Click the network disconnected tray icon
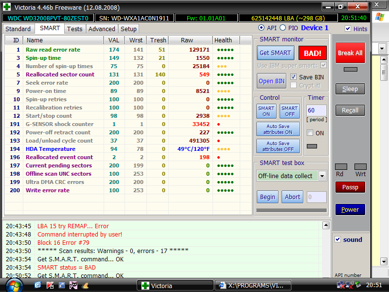389x292 pixels. [x=341, y=285]
